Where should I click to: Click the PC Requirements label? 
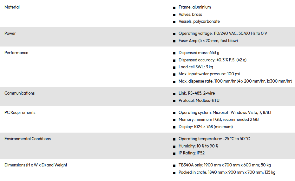tap(20, 113)
